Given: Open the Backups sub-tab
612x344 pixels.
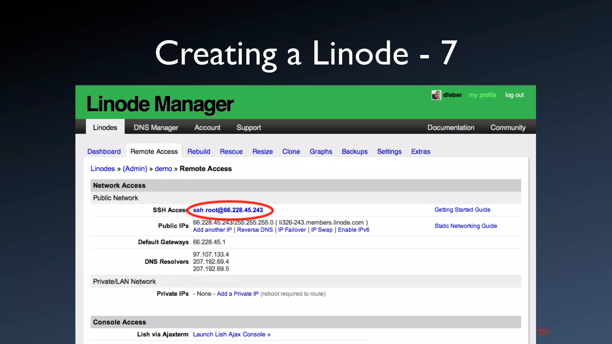Looking at the screenshot, I should click(354, 151).
